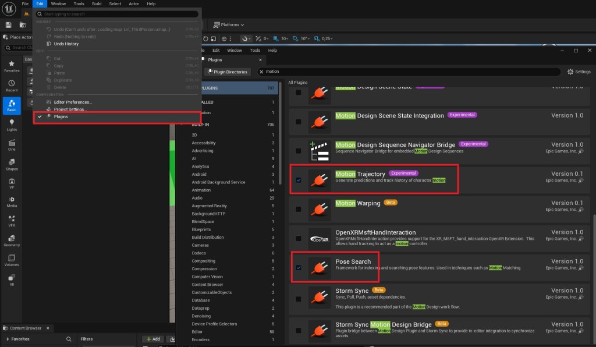Viewport: 596px width, 347px height.
Task: Select the Geometry category icon
Action: point(12,240)
